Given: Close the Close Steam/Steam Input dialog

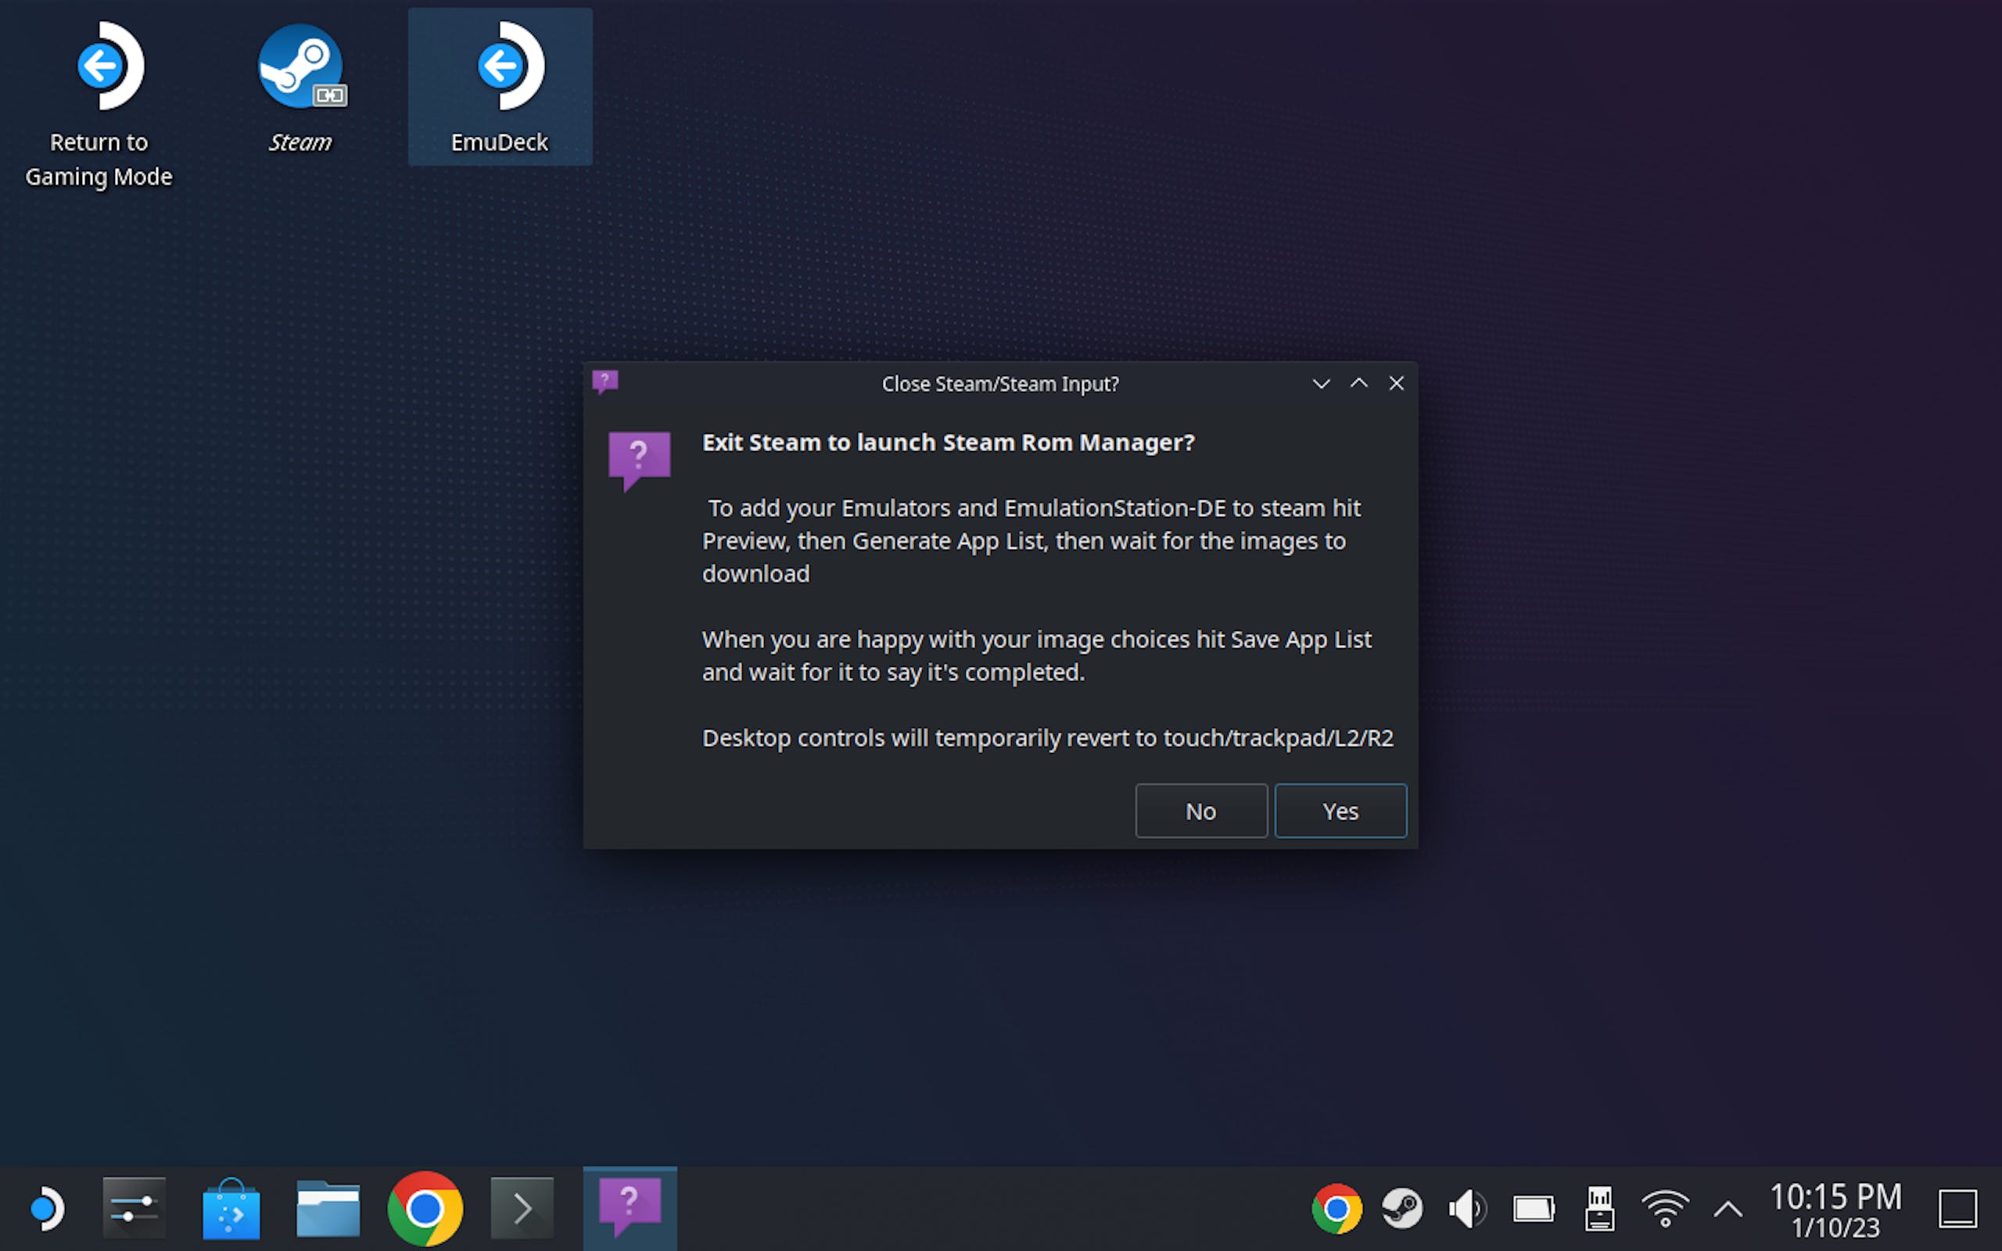Looking at the screenshot, I should click(x=1397, y=383).
